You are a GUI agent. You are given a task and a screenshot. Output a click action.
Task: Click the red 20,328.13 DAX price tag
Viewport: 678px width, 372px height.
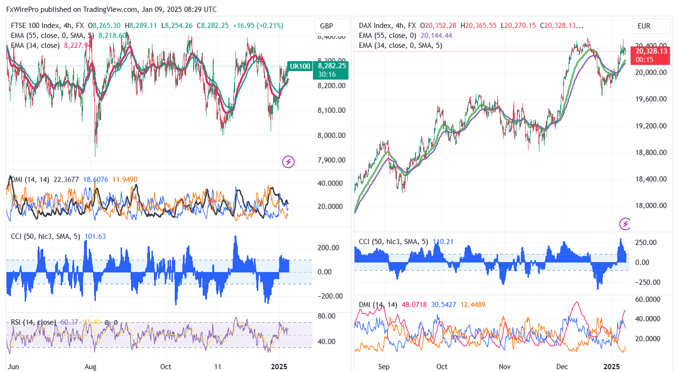point(651,55)
